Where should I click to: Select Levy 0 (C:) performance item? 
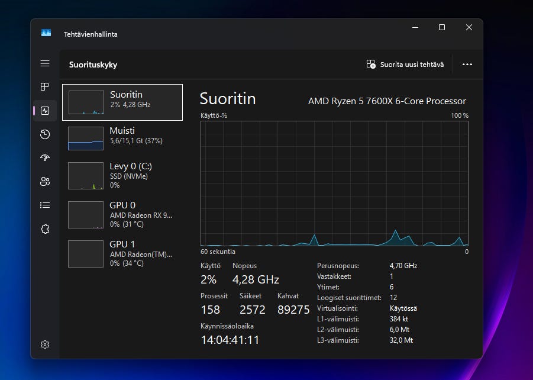click(x=122, y=176)
